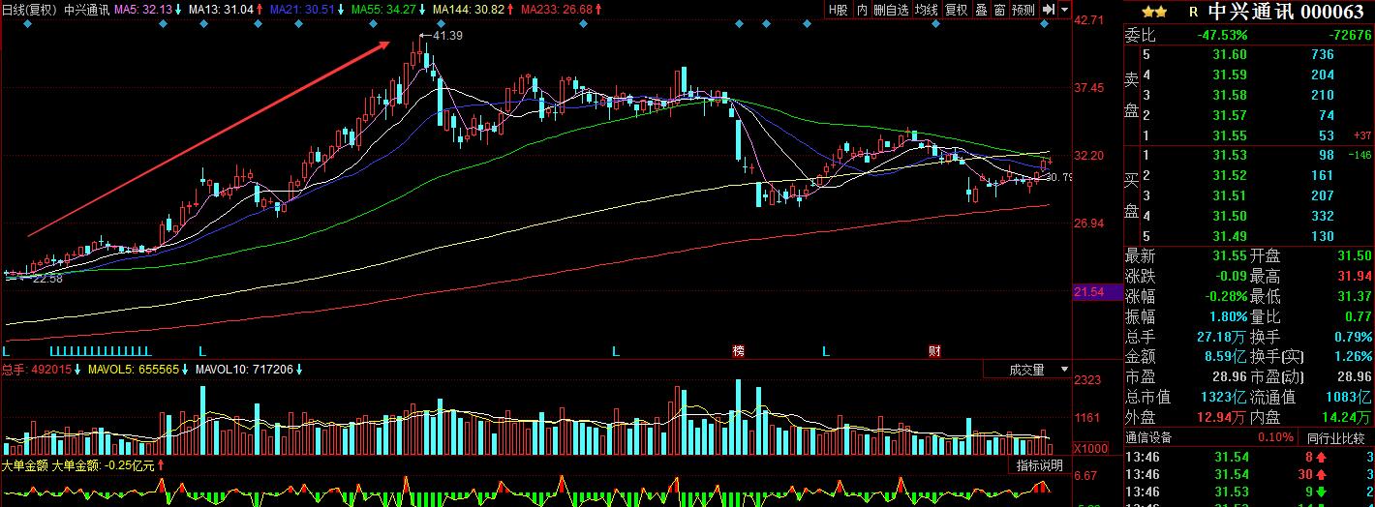Open the toolbar overflow dropdown arrow
Screen dimensions: 1375x507
click(1064, 10)
